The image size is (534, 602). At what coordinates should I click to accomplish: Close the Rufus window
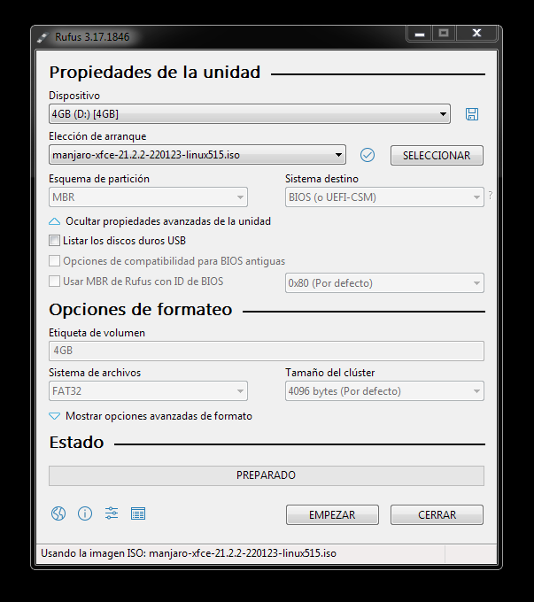(x=476, y=34)
